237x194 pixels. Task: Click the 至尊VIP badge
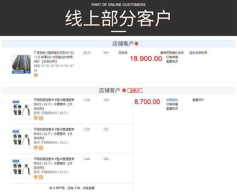tap(135, 91)
